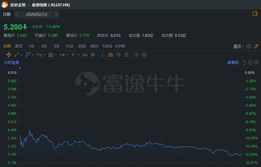Select the chart measurement tool

point(51,55)
